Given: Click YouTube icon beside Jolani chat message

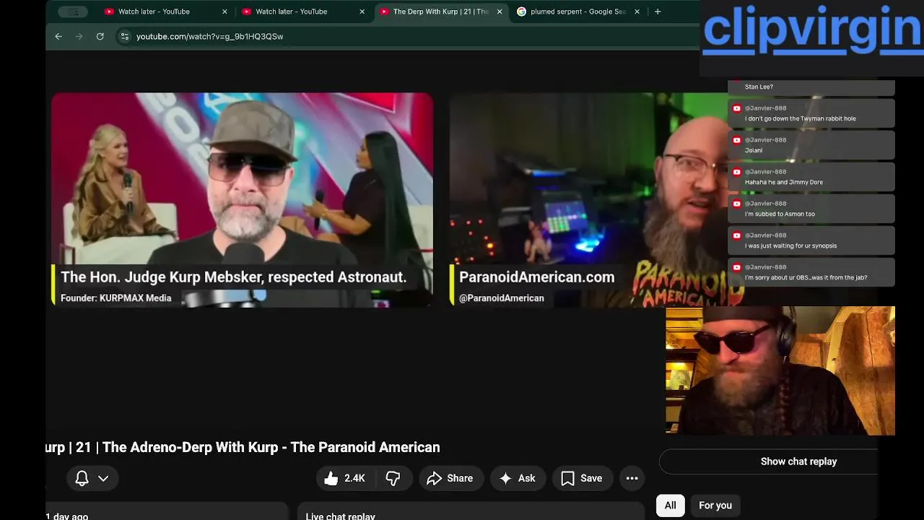Looking at the screenshot, I should (x=737, y=140).
